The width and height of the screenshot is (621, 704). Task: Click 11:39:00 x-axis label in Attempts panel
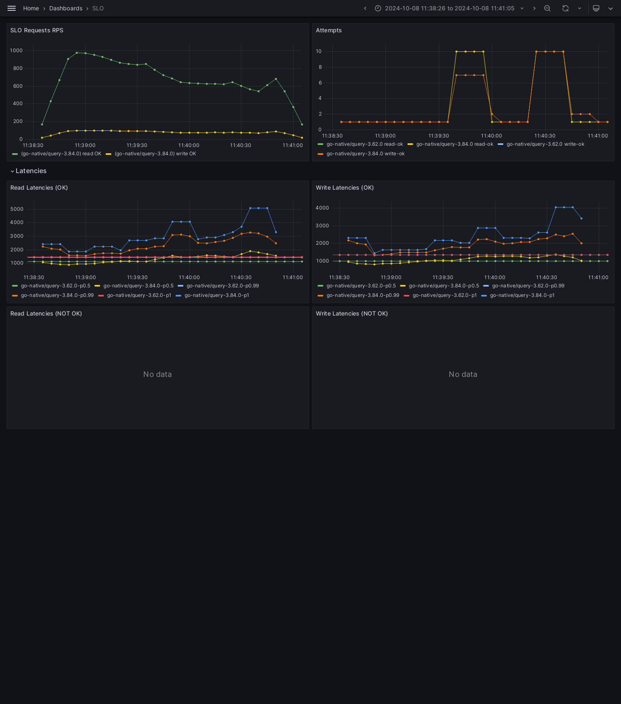tap(385, 136)
